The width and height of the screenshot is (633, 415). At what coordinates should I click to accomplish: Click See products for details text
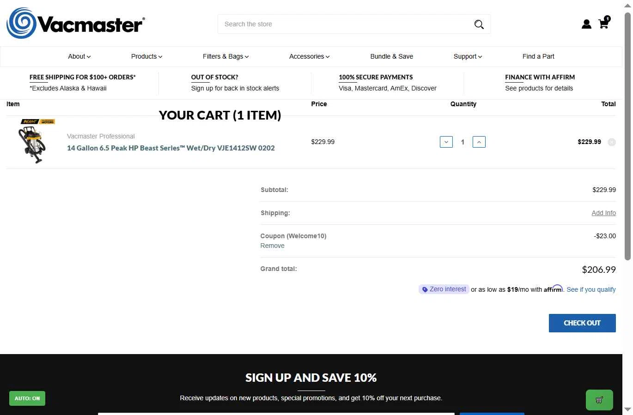539,88
